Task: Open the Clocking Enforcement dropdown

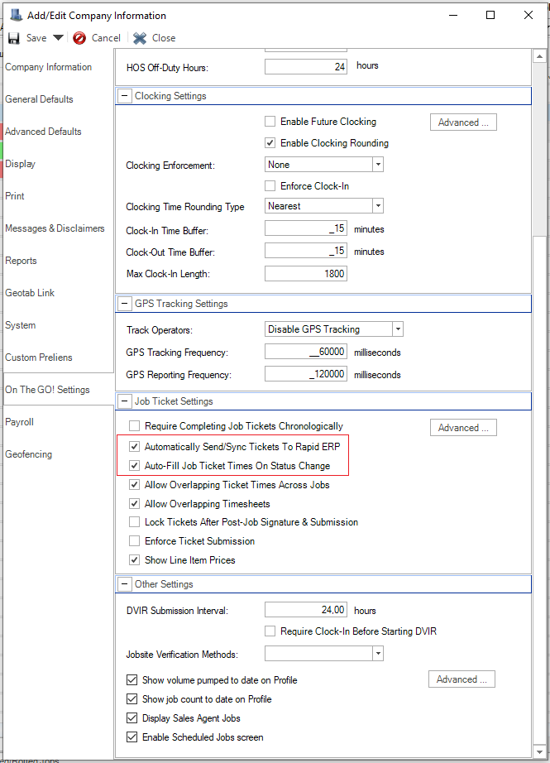Action: tap(378, 165)
